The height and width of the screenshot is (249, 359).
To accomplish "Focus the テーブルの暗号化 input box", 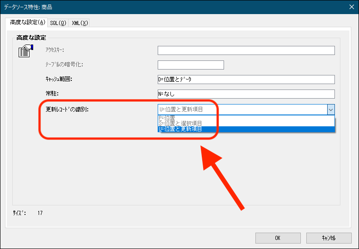I will coord(190,65).
